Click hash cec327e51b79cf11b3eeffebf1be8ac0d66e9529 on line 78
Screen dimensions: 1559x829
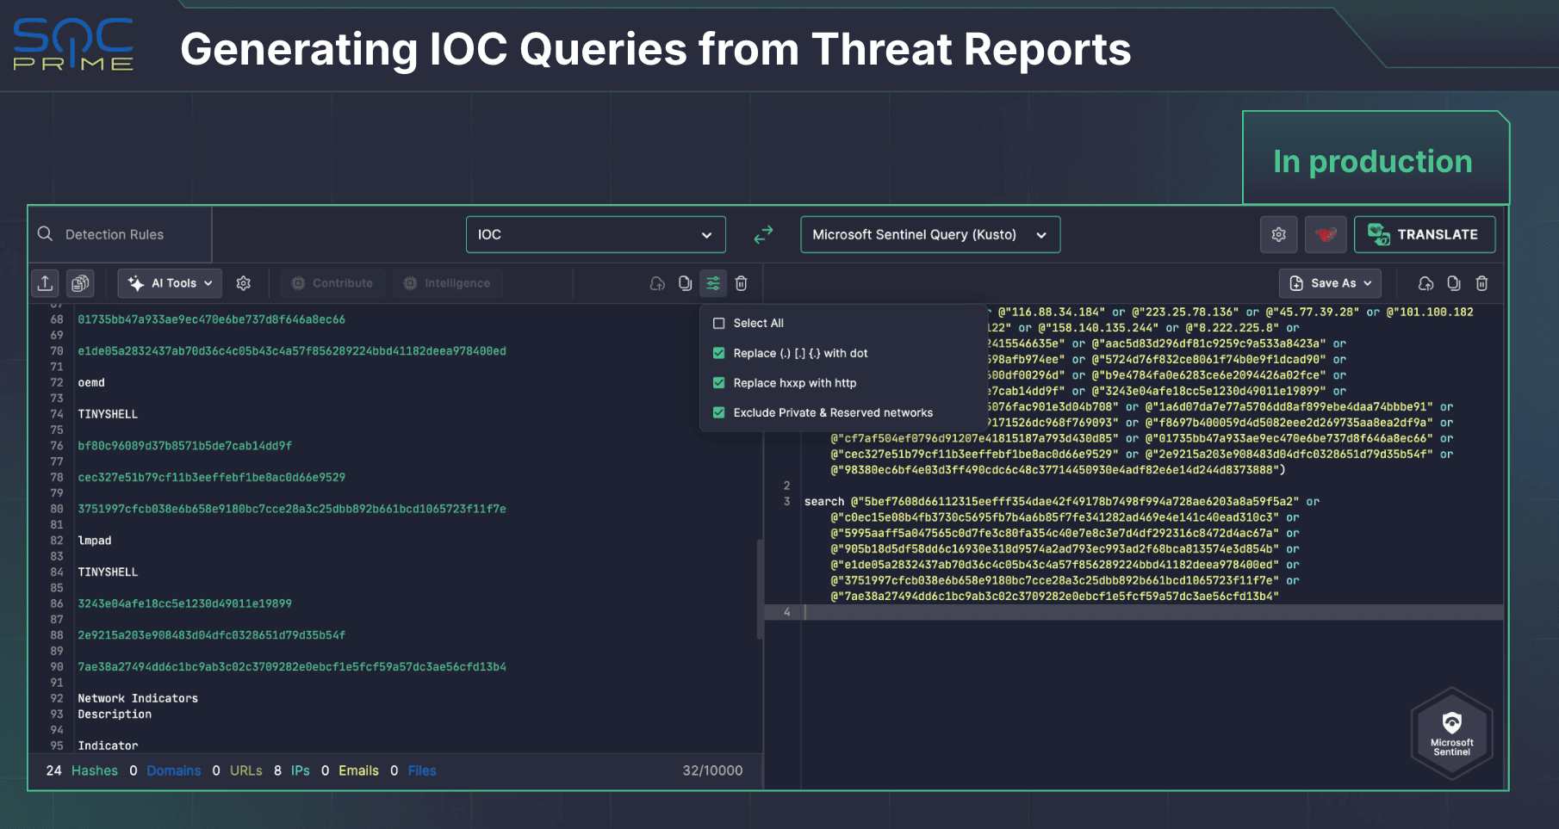(212, 477)
